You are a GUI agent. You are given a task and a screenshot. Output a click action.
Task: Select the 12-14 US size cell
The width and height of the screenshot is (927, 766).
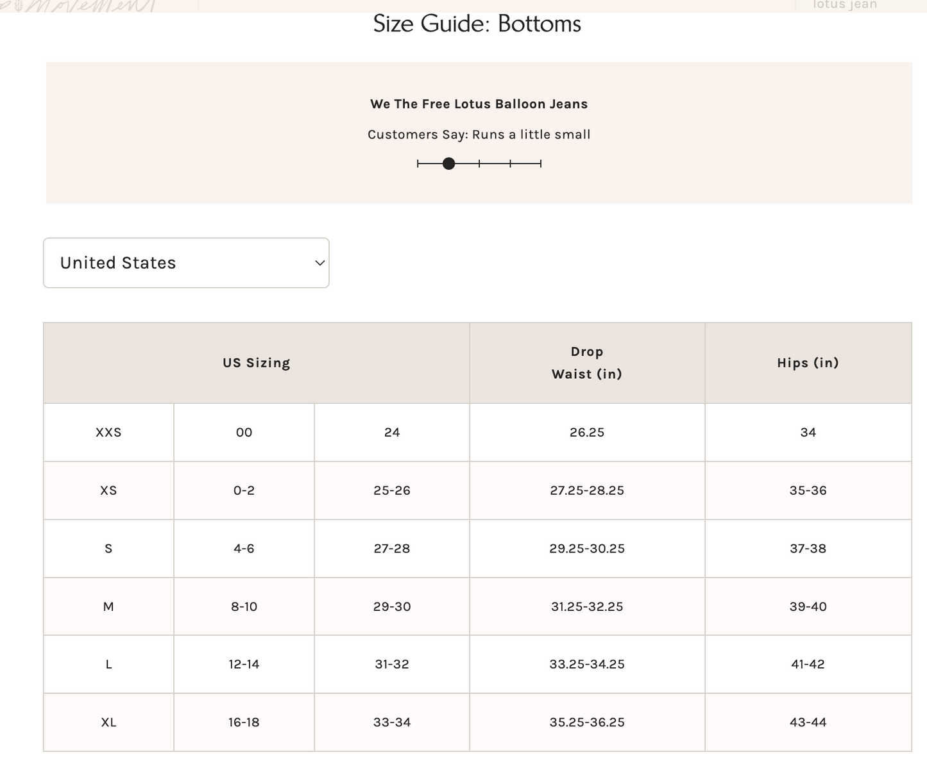[244, 665]
